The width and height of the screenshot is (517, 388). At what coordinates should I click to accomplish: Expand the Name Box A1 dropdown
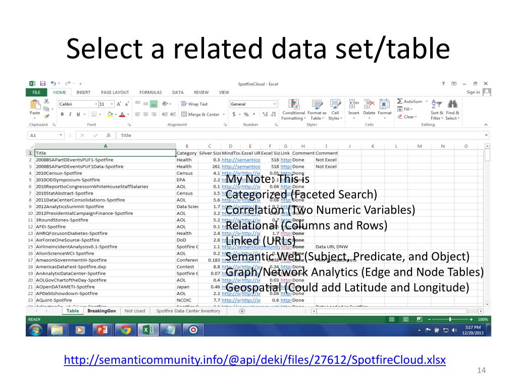point(61,135)
